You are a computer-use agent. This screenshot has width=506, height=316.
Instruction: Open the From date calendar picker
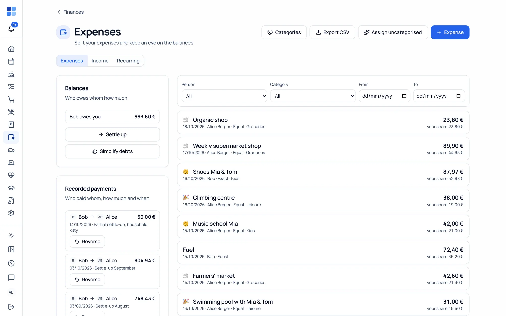tap(404, 96)
